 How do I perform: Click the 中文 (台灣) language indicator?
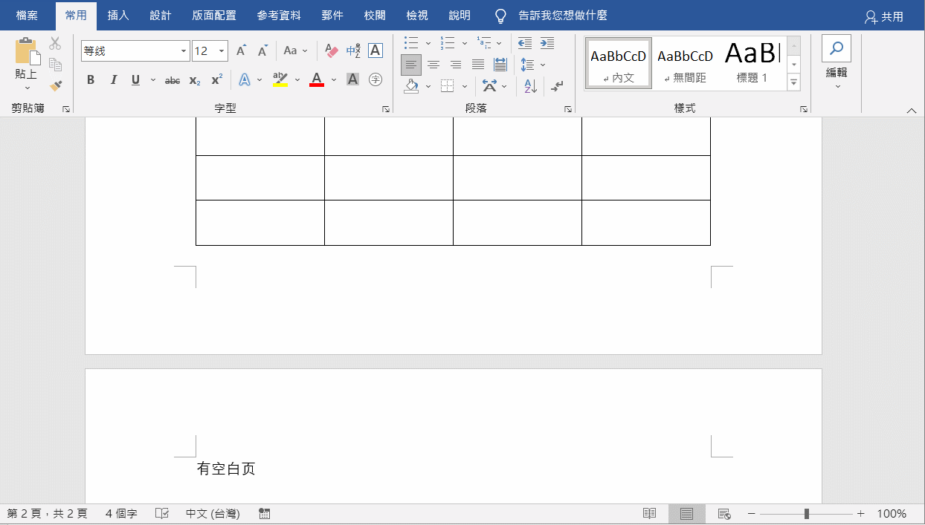pos(213,514)
